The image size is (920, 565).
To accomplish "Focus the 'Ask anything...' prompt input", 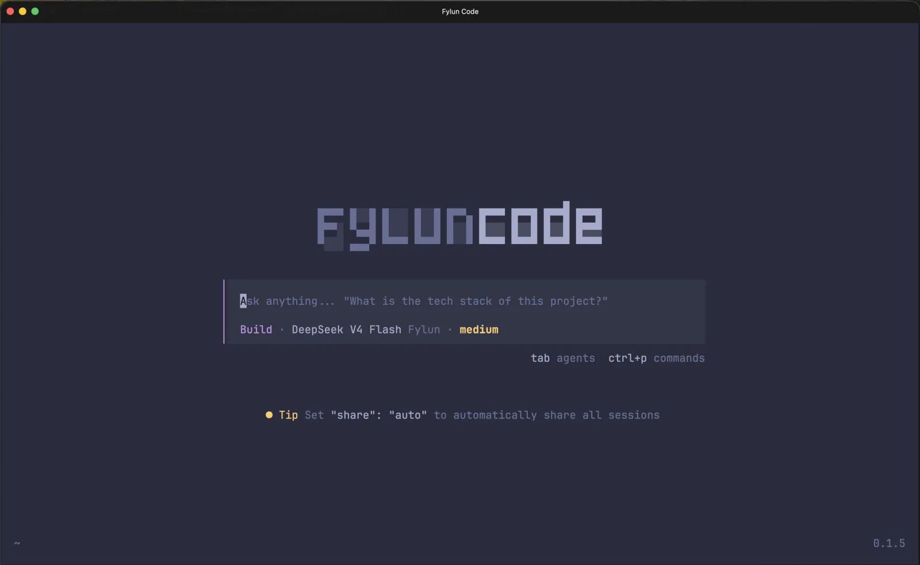I will point(424,301).
